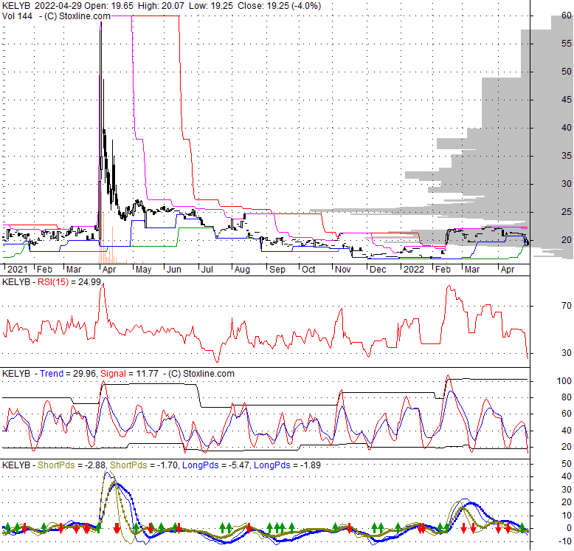Screen dimensions: 574x551
Task: Click the 2021 year label on the time axis
Action: coord(17,270)
